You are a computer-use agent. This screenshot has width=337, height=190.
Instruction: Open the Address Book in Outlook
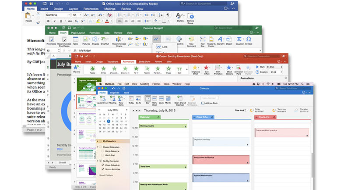click(x=210, y=103)
